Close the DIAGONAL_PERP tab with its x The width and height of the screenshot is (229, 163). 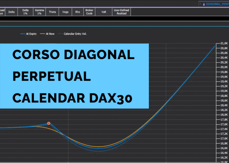(200, 4)
